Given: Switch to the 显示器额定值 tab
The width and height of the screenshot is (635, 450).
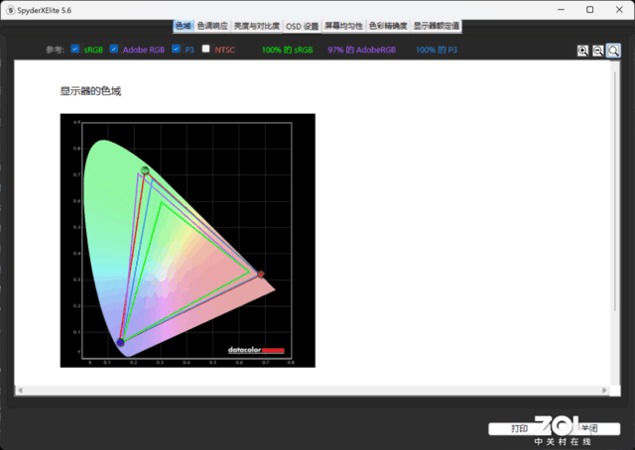Looking at the screenshot, I should click(437, 26).
